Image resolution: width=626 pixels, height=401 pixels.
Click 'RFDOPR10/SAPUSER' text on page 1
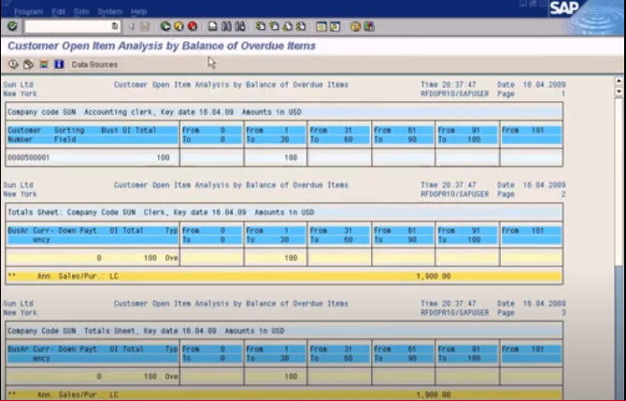(454, 93)
